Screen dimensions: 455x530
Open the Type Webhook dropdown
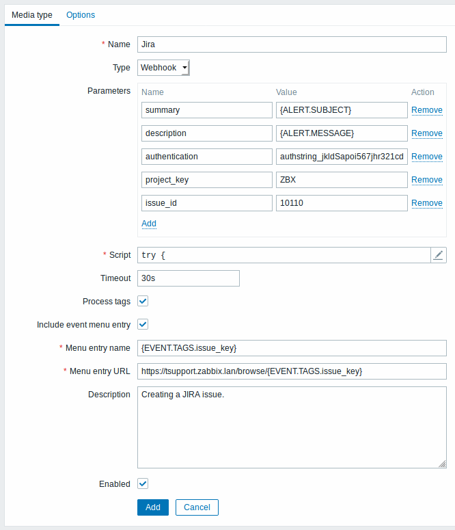click(163, 68)
